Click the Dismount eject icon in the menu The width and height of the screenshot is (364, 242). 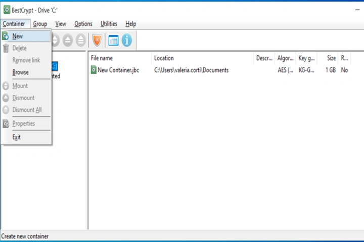[x=6, y=98]
